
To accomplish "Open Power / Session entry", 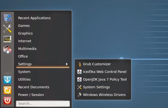I will coord(31,95).
